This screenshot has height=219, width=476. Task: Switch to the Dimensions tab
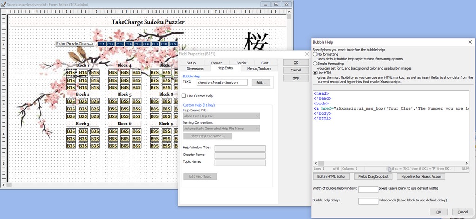coord(195,69)
